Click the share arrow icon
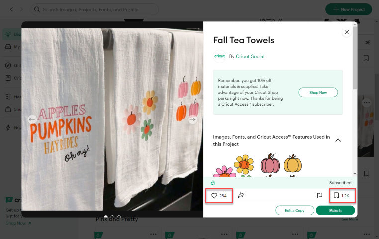Image resolution: width=379 pixels, height=239 pixels. 241,196
